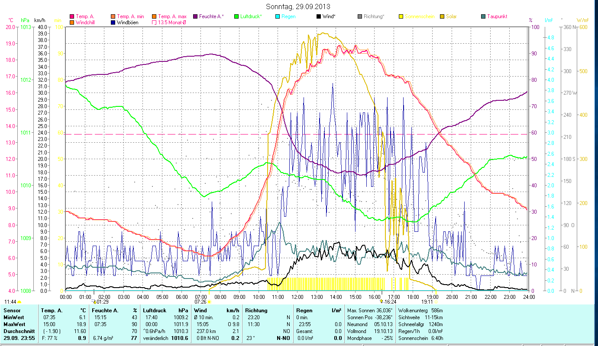This screenshot has height=346, width=598.
Task: Click the Richtung* legend label
Action: click(374, 16)
